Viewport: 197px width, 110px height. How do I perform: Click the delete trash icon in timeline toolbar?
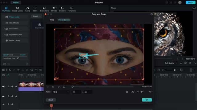pyautogui.click(x=18, y=70)
